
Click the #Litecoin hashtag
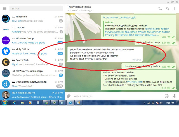point(139,35)
